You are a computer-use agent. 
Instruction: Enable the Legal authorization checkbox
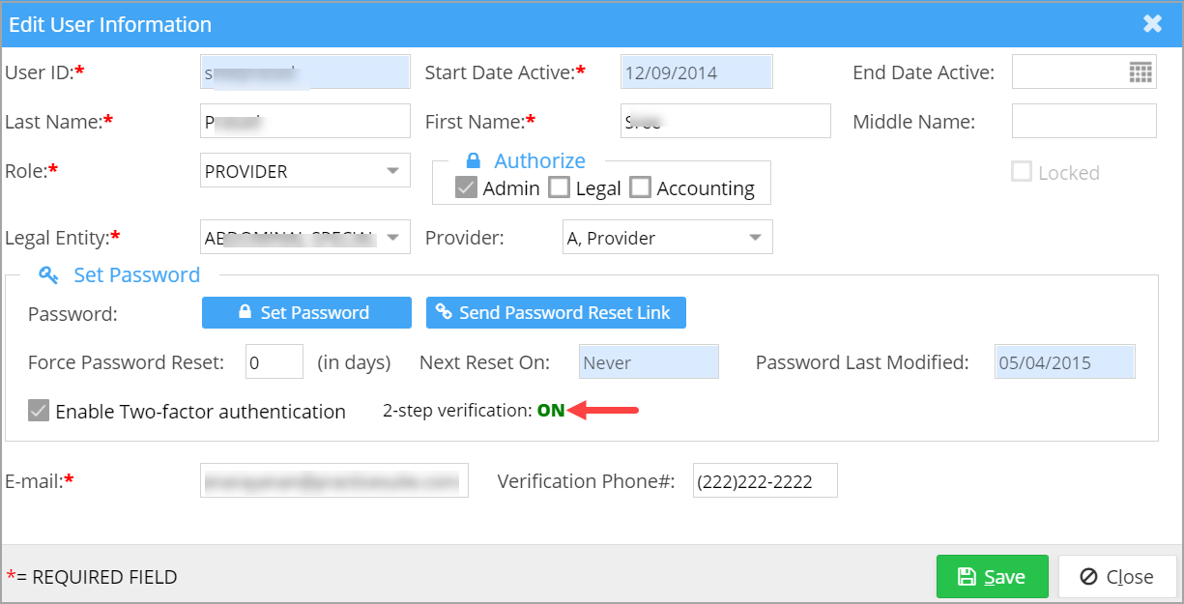[x=559, y=188]
